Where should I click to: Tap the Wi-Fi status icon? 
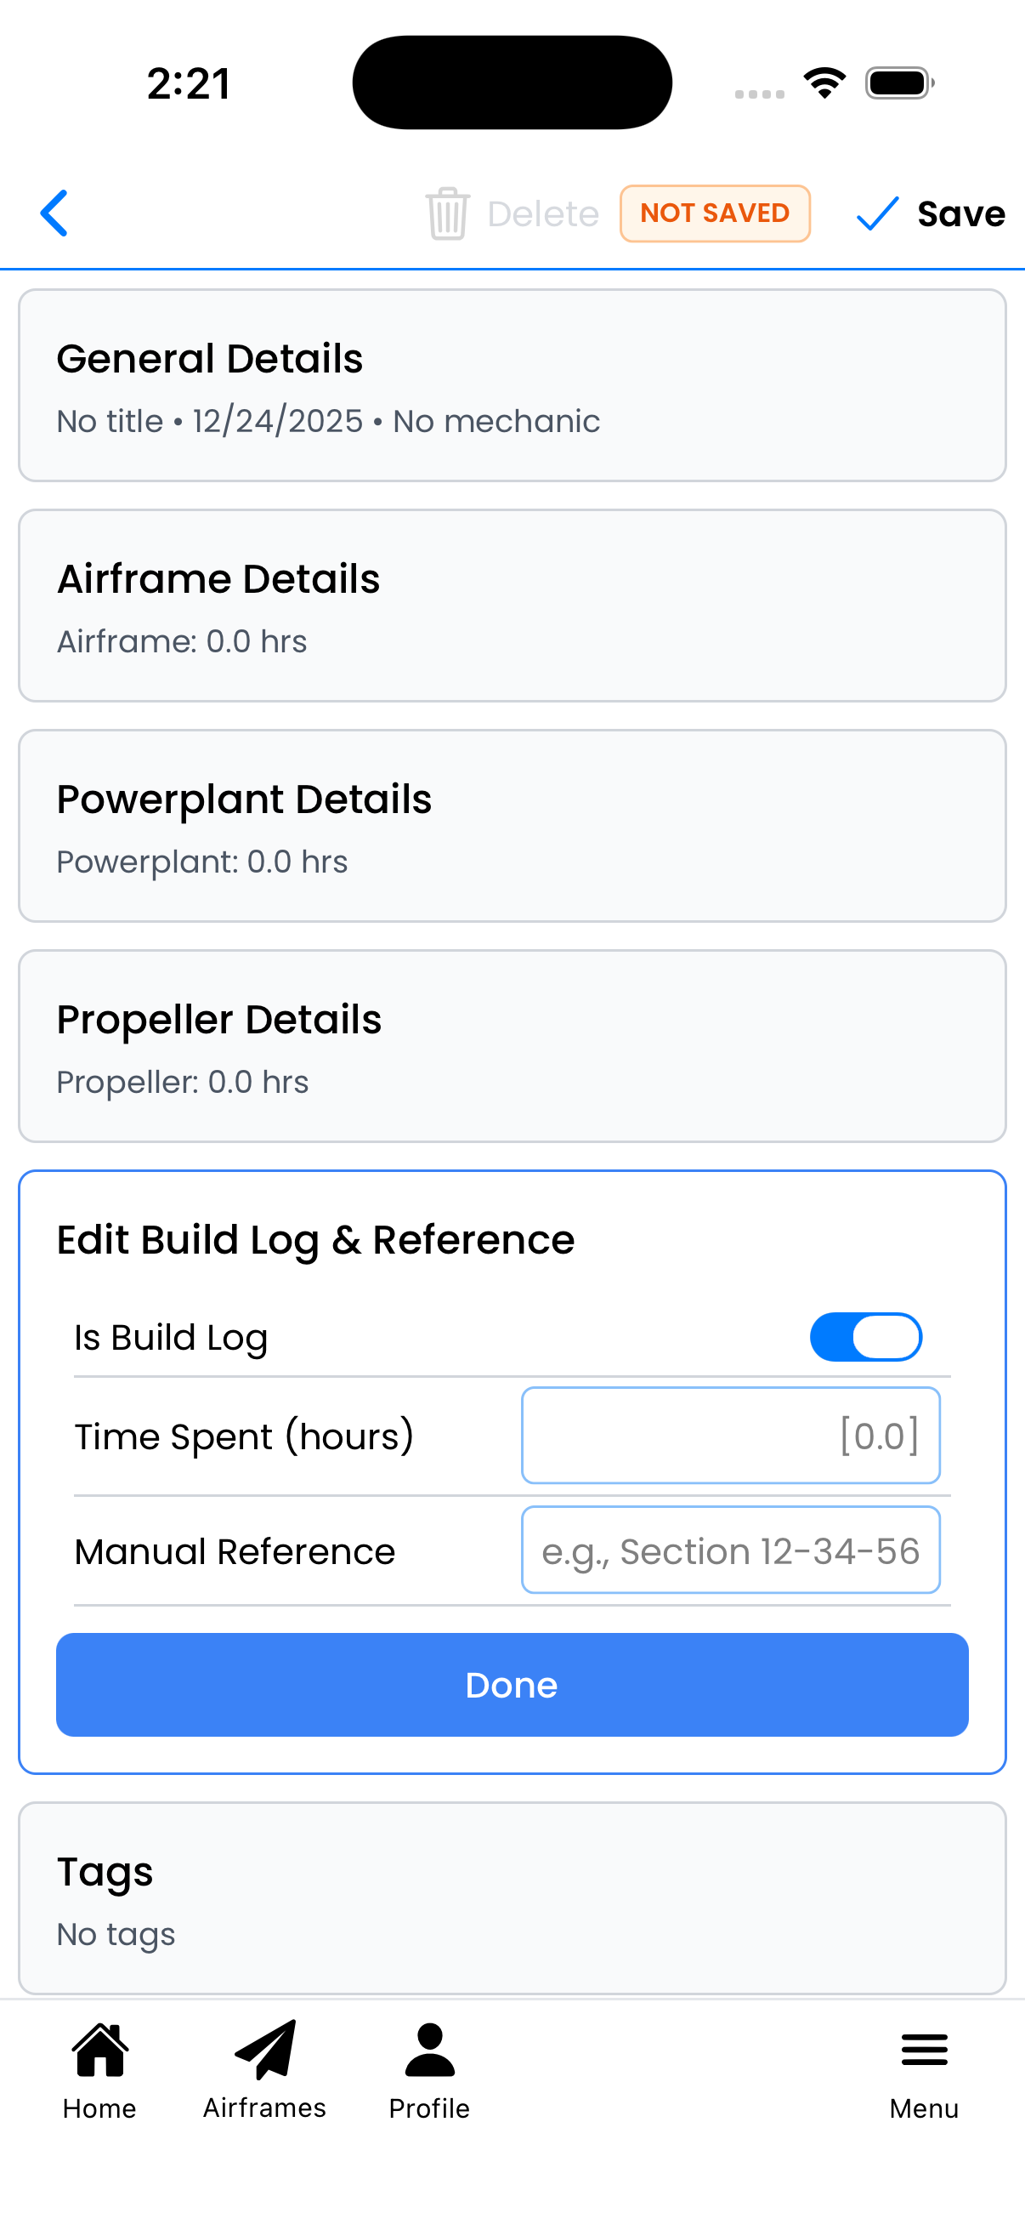(824, 83)
